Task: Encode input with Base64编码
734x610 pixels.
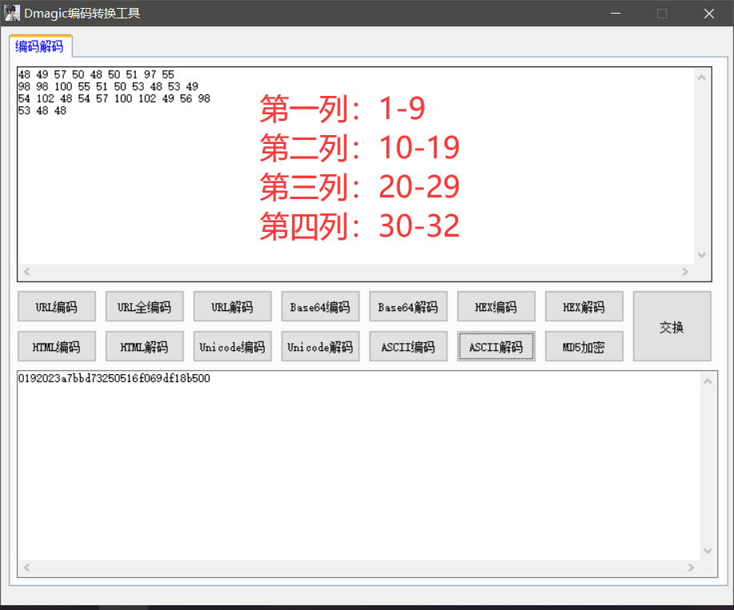Action: pos(320,307)
